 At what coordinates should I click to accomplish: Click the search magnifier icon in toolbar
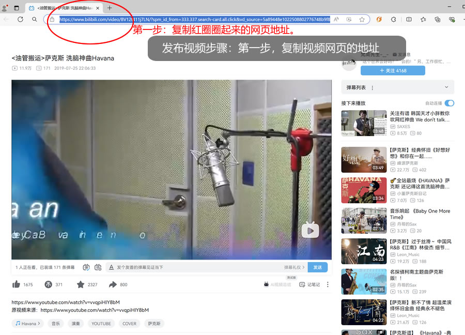(x=35, y=19)
